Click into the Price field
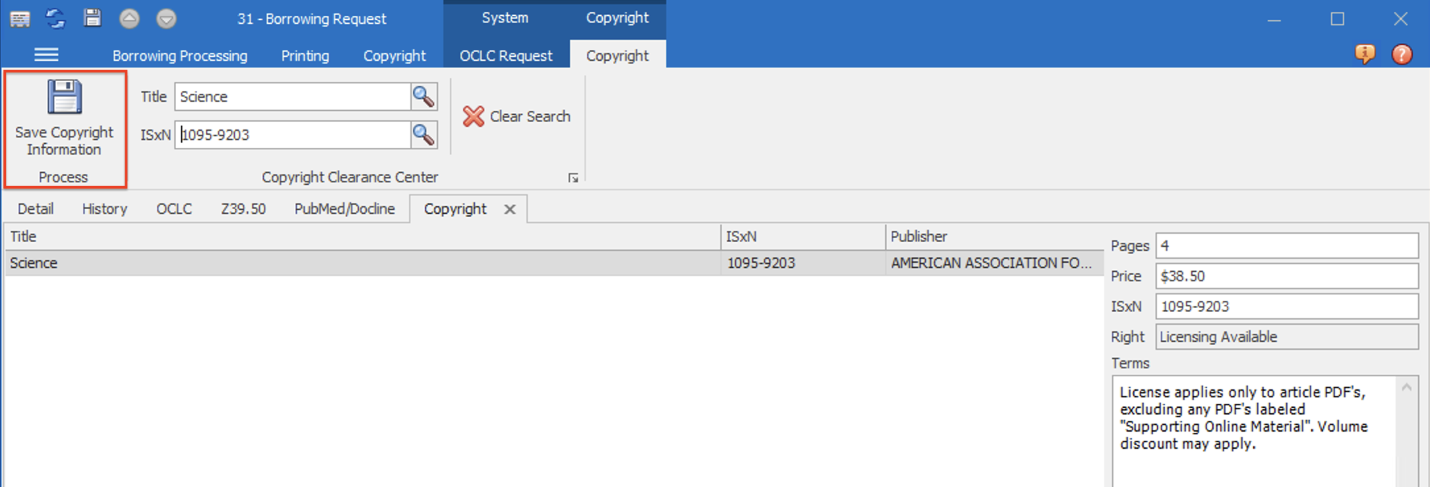The width and height of the screenshot is (1430, 487). [1286, 276]
